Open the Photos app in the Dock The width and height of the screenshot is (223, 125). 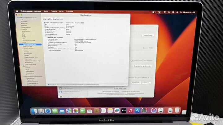coord(76,111)
